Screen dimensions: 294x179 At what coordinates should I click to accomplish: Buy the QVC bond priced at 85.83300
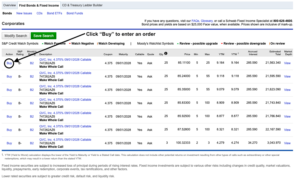point(9,103)
